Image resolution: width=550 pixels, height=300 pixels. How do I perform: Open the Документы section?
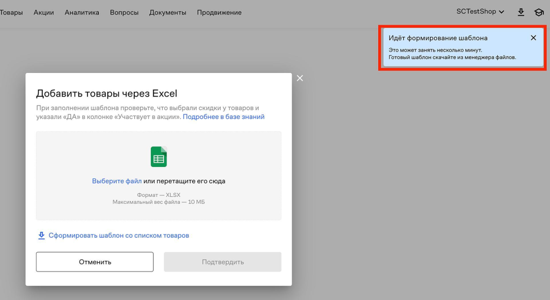(168, 12)
